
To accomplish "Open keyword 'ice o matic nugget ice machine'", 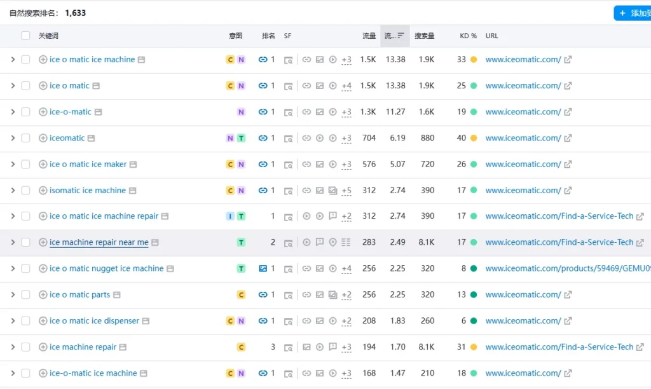I will click(x=106, y=268).
